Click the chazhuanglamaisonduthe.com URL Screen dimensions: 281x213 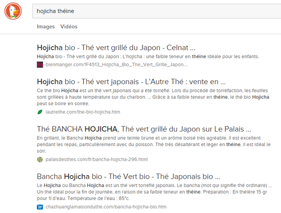pyautogui.click(x=106, y=207)
